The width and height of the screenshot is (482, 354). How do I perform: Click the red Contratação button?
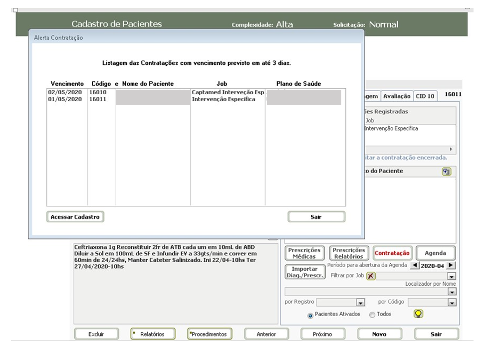(x=392, y=253)
